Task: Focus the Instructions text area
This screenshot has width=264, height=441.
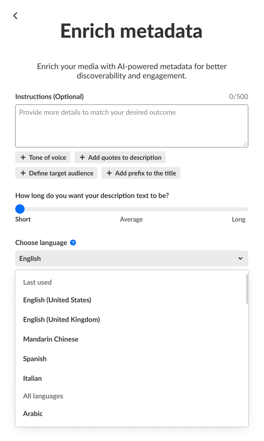Action: pyautogui.click(x=131, y=126)
